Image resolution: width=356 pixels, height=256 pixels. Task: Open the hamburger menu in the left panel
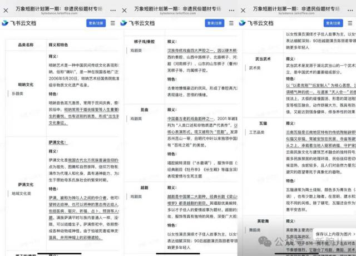click(x=113, y=23)
